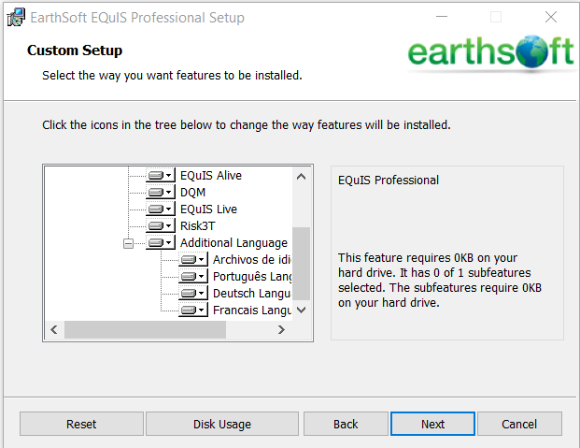Click the EQuIS Alive feature drive icon
The image size is (580, 448).
pyautogui.click(x=161, y=176)
